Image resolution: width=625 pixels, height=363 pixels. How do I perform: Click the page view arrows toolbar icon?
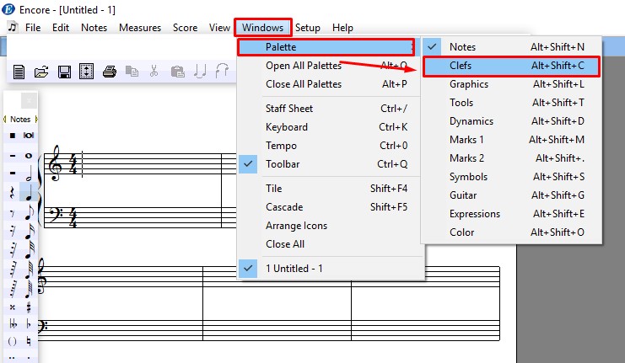pos(87,72)
